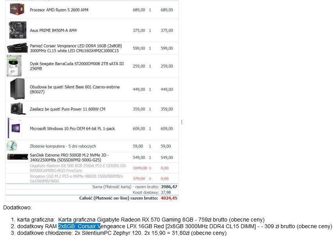Click the crossed-out 1049,00 price
The width and height of the screenshot is (333, 236).
(x=140, y=168)
